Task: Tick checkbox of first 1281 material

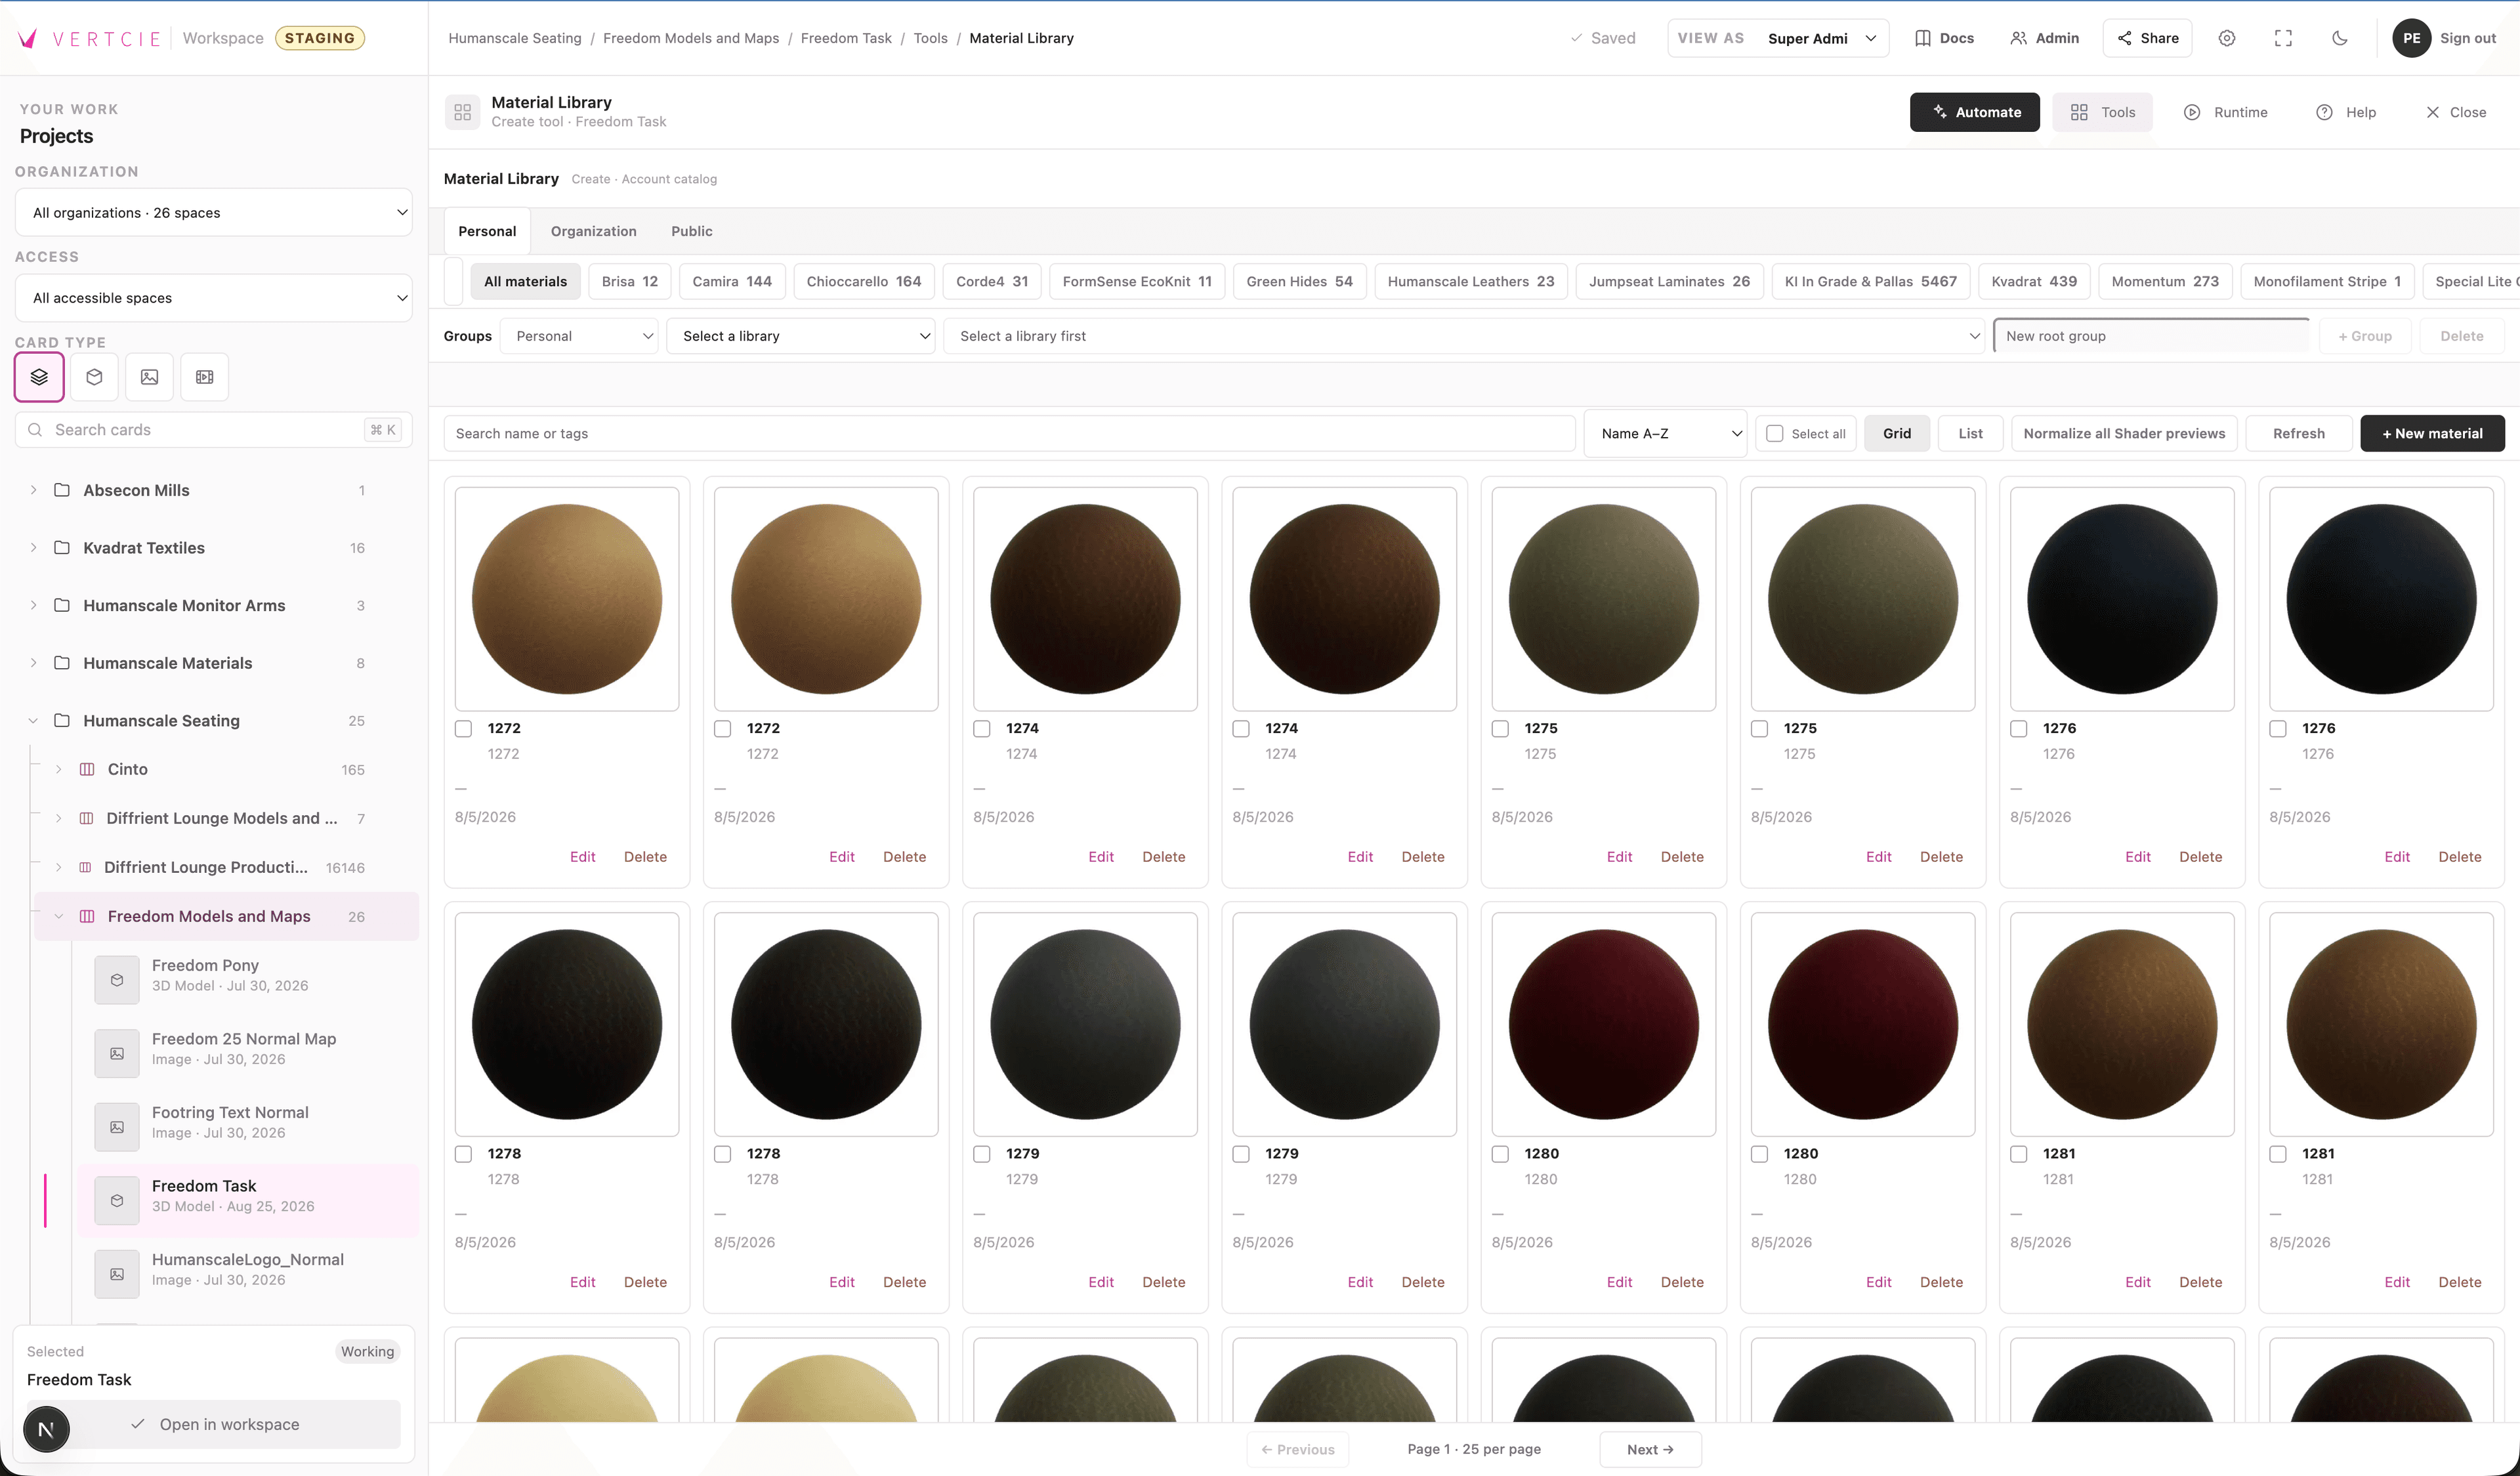Action: [2019, 1154]
